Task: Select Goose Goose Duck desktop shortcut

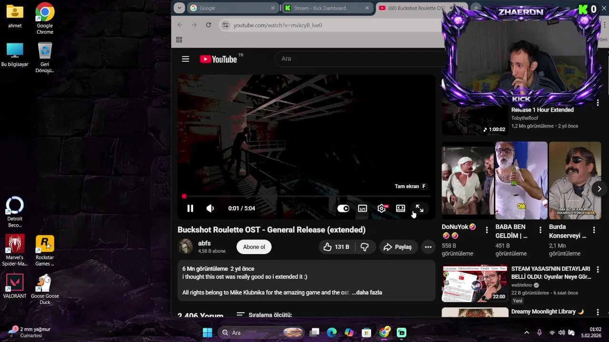Action: [45, 289]
